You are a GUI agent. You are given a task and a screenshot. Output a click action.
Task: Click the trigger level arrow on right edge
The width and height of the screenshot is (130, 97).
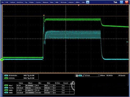(128, 42)
